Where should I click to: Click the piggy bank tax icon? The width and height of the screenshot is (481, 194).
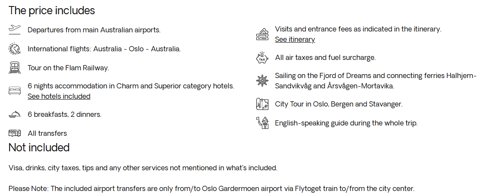262,57
